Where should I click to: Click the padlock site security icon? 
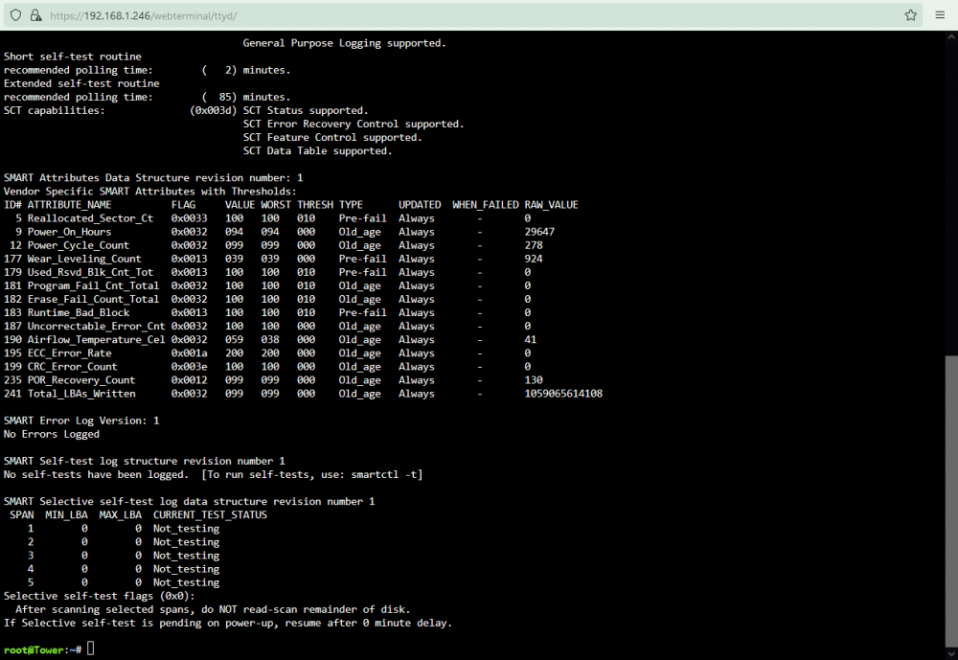[36, 15]
